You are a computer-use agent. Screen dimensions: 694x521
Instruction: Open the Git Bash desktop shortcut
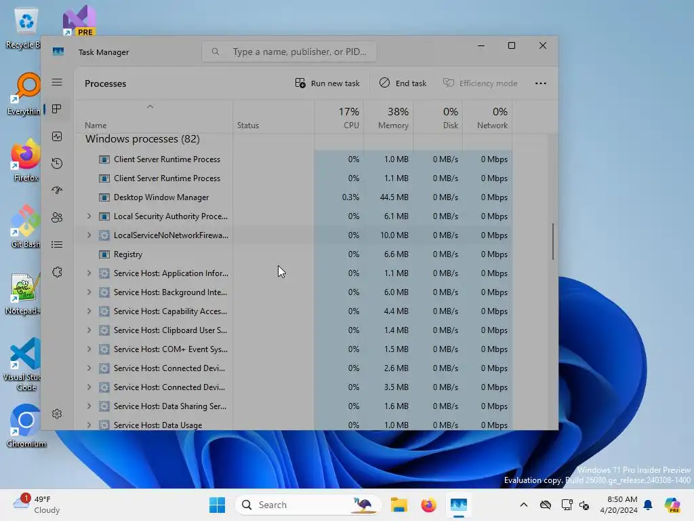[25, 227]
